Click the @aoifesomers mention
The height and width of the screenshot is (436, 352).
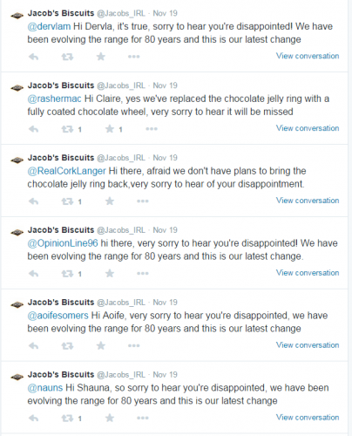pyautogui.click(x=58, y=316)
